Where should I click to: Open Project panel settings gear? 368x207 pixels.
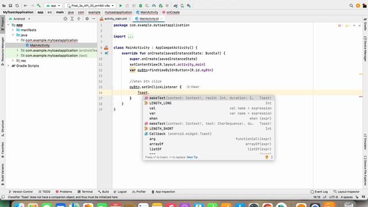click(87, 19)
